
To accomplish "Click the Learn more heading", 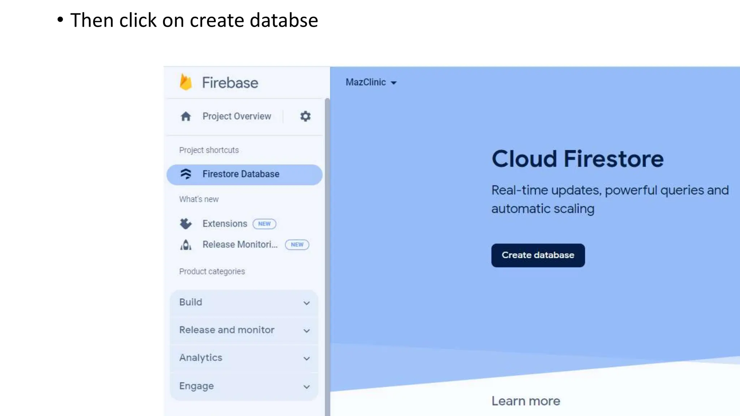I will coord(526,401).
